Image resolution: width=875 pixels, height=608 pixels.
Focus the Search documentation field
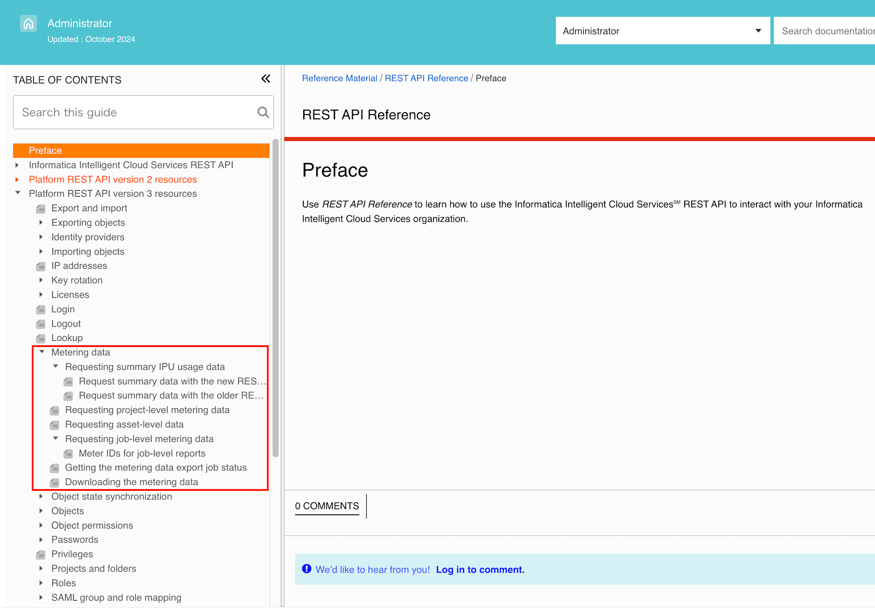click(824, 31)
